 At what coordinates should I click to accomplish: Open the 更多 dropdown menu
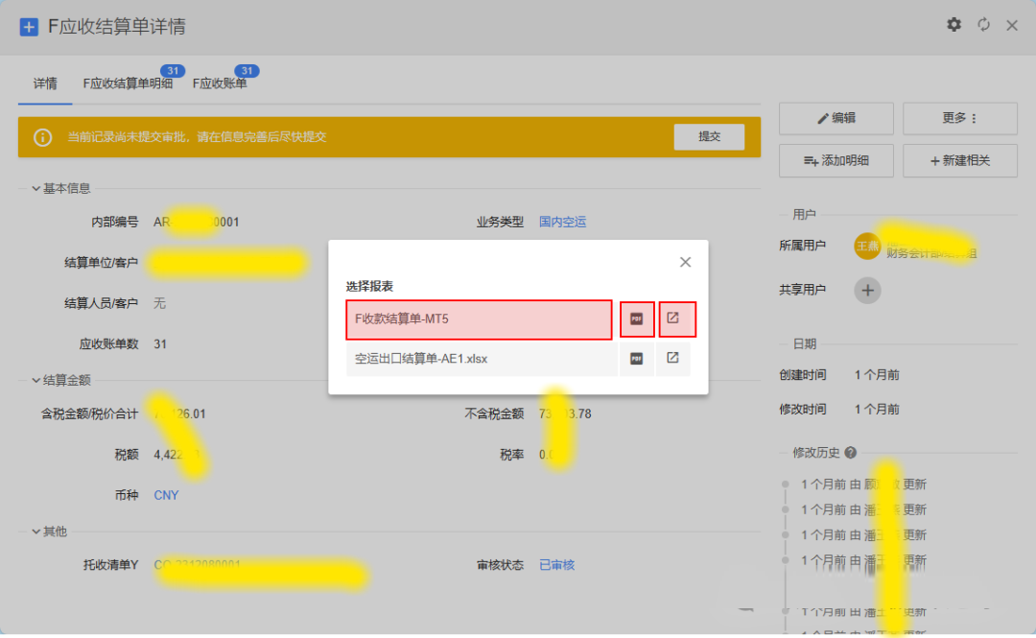(x=959, y=118)
